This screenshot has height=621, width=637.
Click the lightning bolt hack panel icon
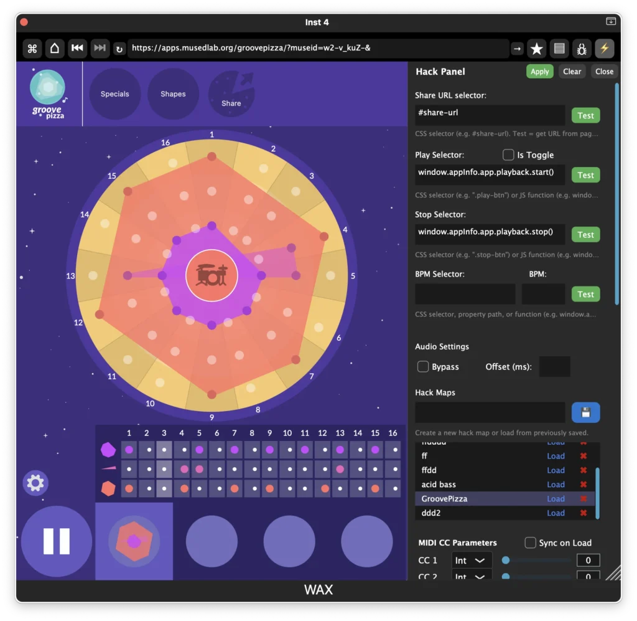click(x=604, y=48)
